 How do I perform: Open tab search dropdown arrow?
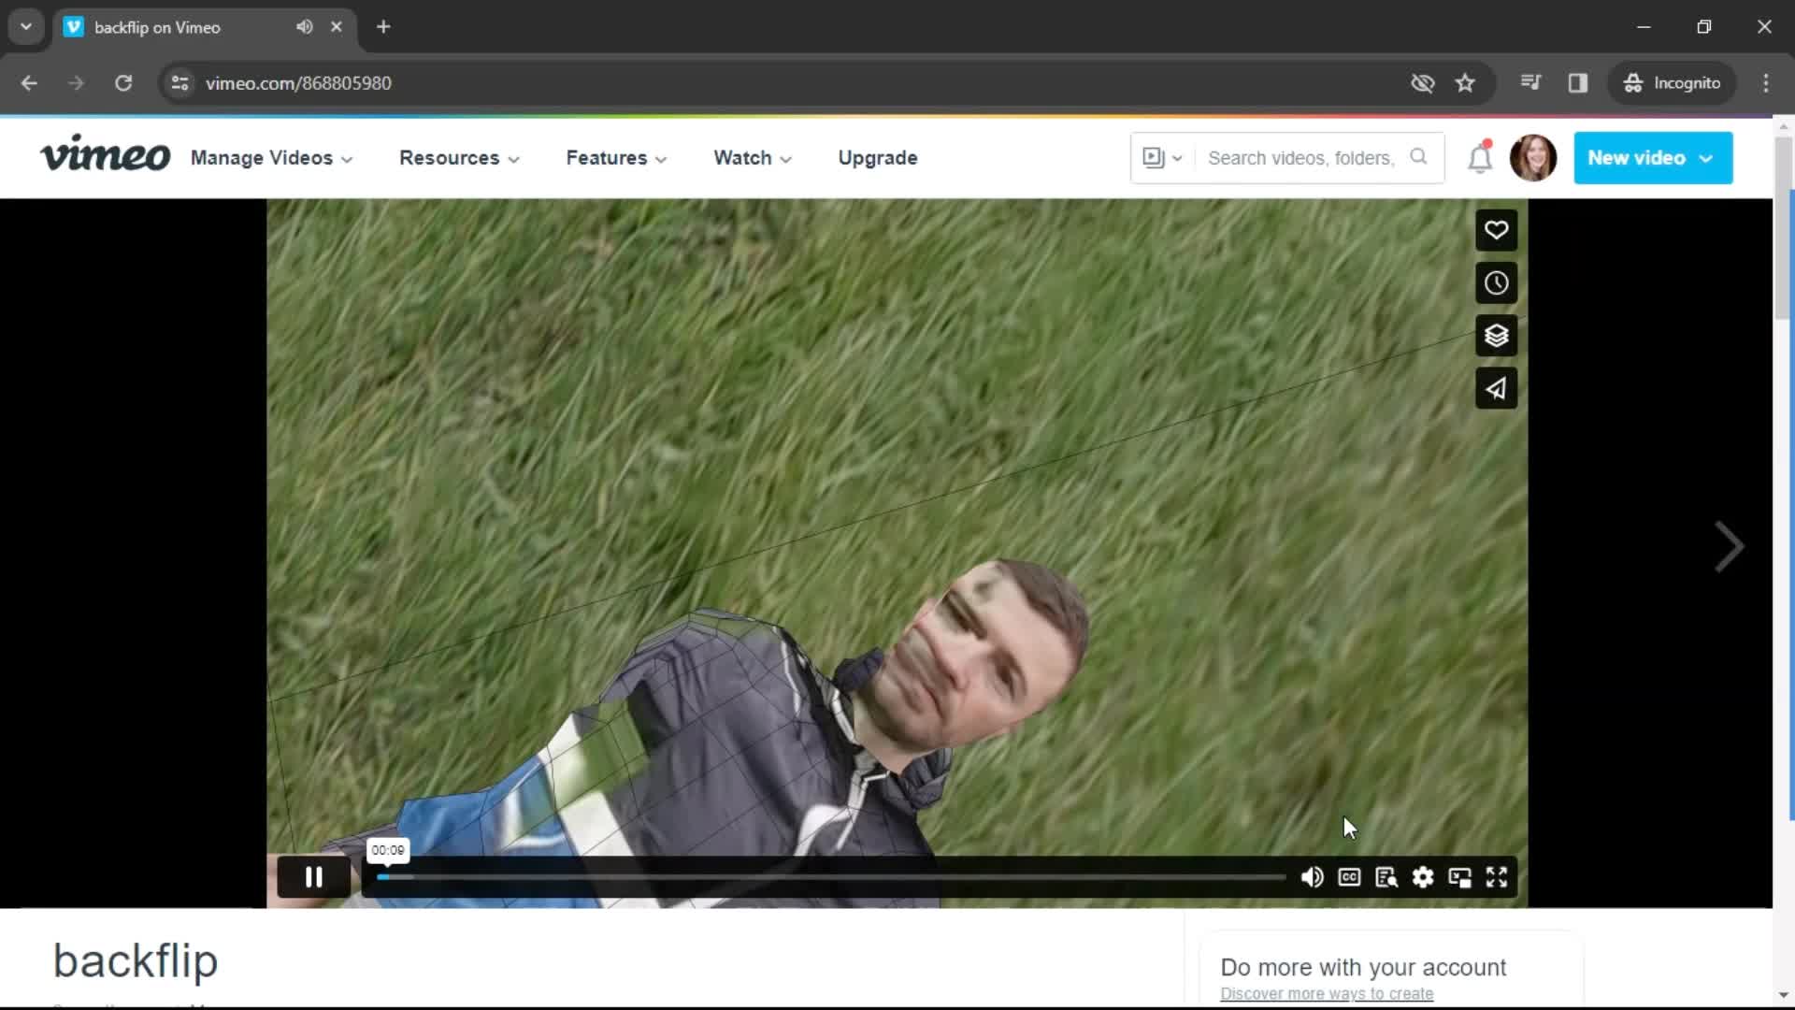click(x=26, y=27)
